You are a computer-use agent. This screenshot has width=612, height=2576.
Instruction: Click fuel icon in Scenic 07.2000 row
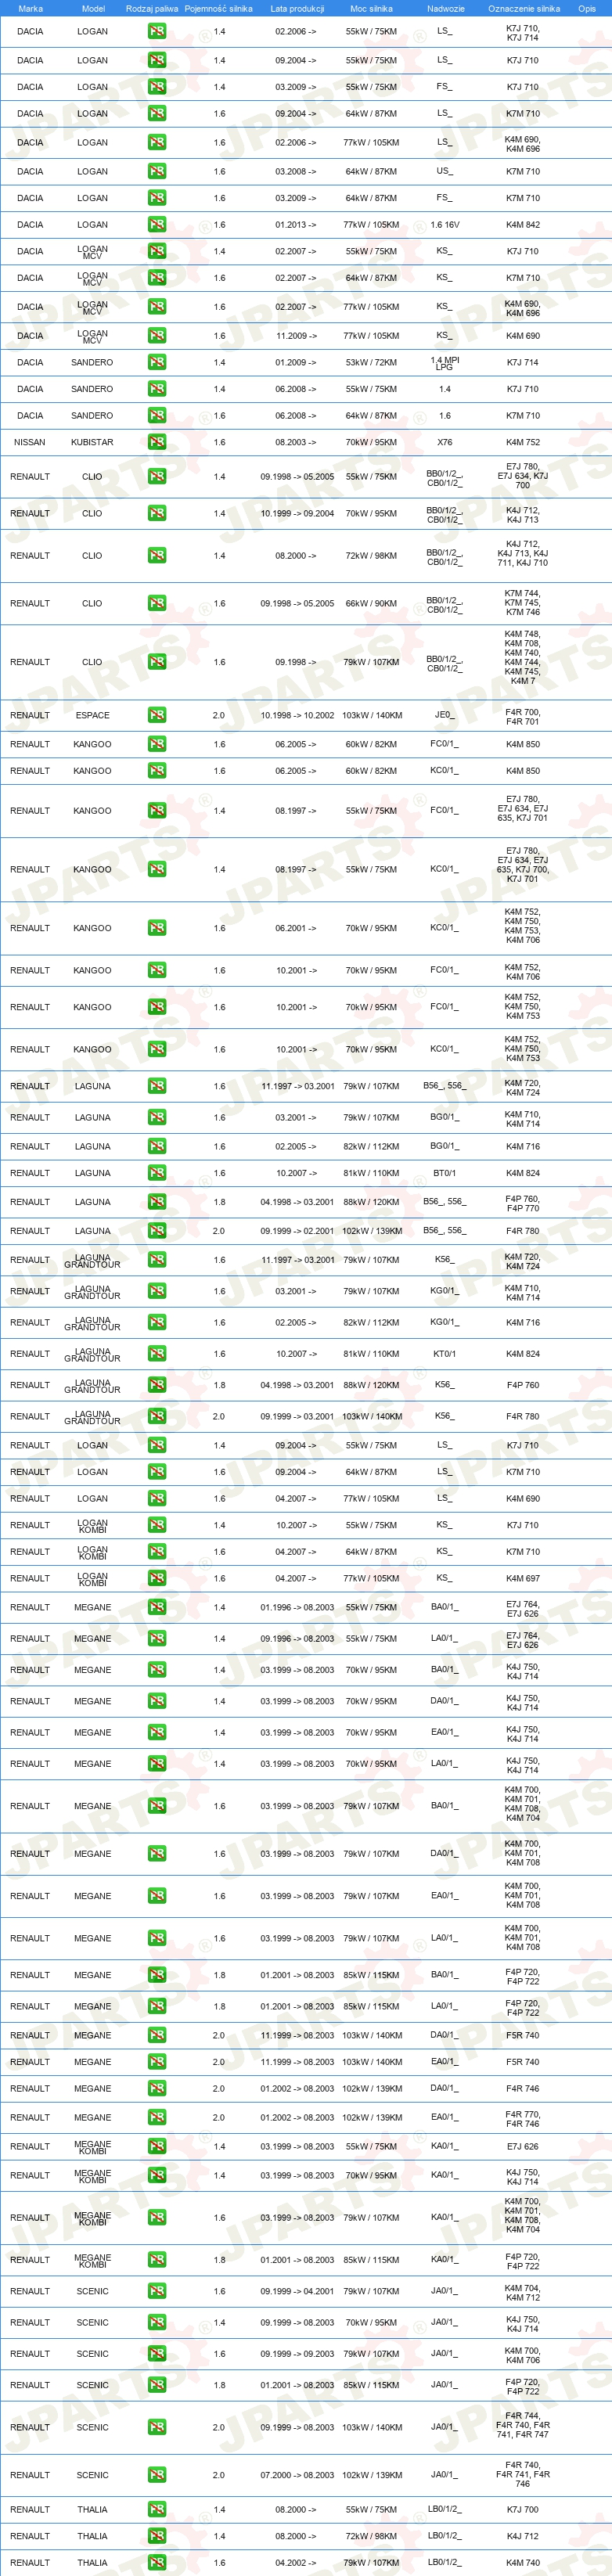[157, 2475]
